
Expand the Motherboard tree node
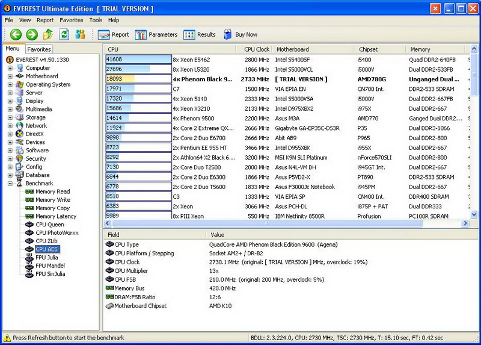pos(10,76)
